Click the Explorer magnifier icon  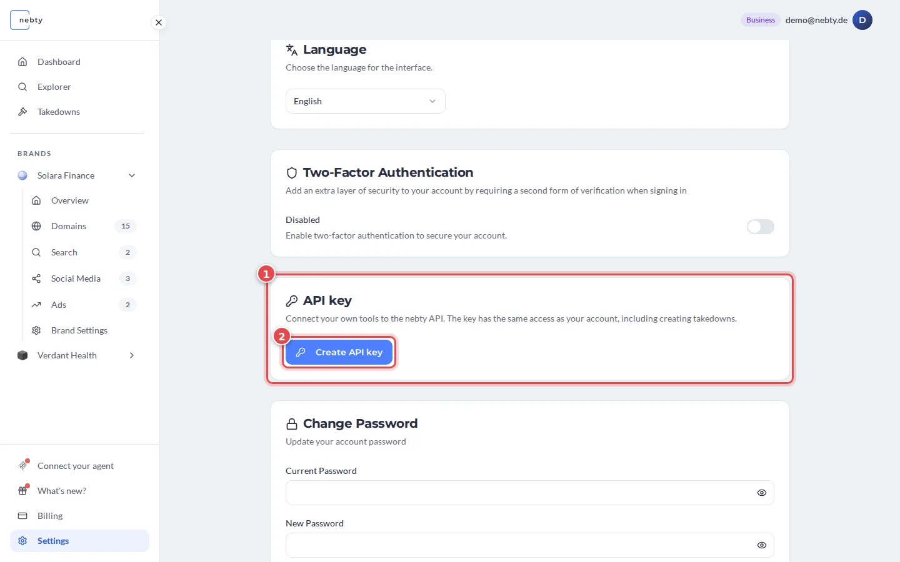[22, 87]
